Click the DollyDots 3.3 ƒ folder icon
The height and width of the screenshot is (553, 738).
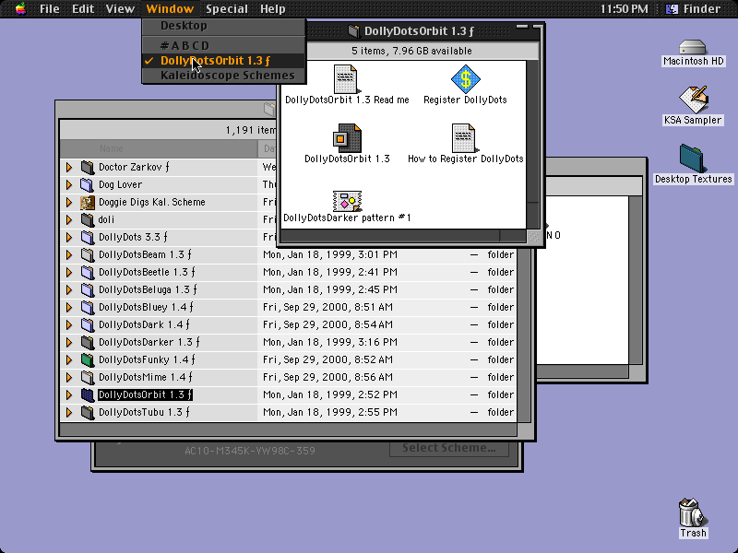[x=88, y=237]
